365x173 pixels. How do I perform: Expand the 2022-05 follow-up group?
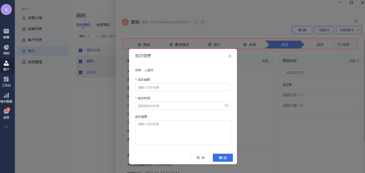[x=357, y=94]
